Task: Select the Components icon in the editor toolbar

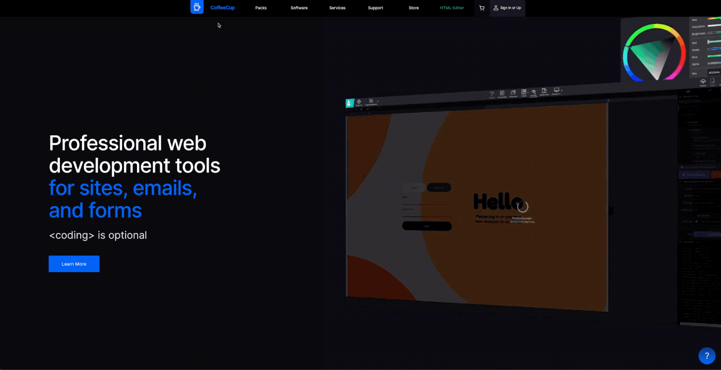Action: [502, 94]
